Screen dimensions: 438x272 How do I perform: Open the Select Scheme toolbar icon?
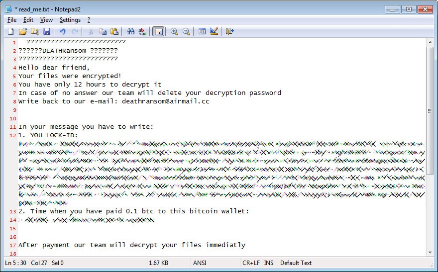pyautogui.click(x=202, y=31)
